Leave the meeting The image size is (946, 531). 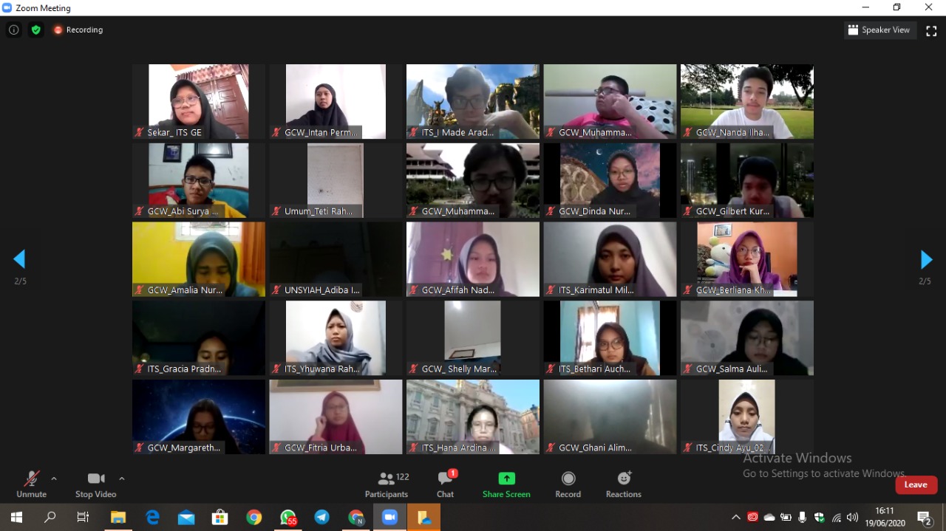pos(916,484)
